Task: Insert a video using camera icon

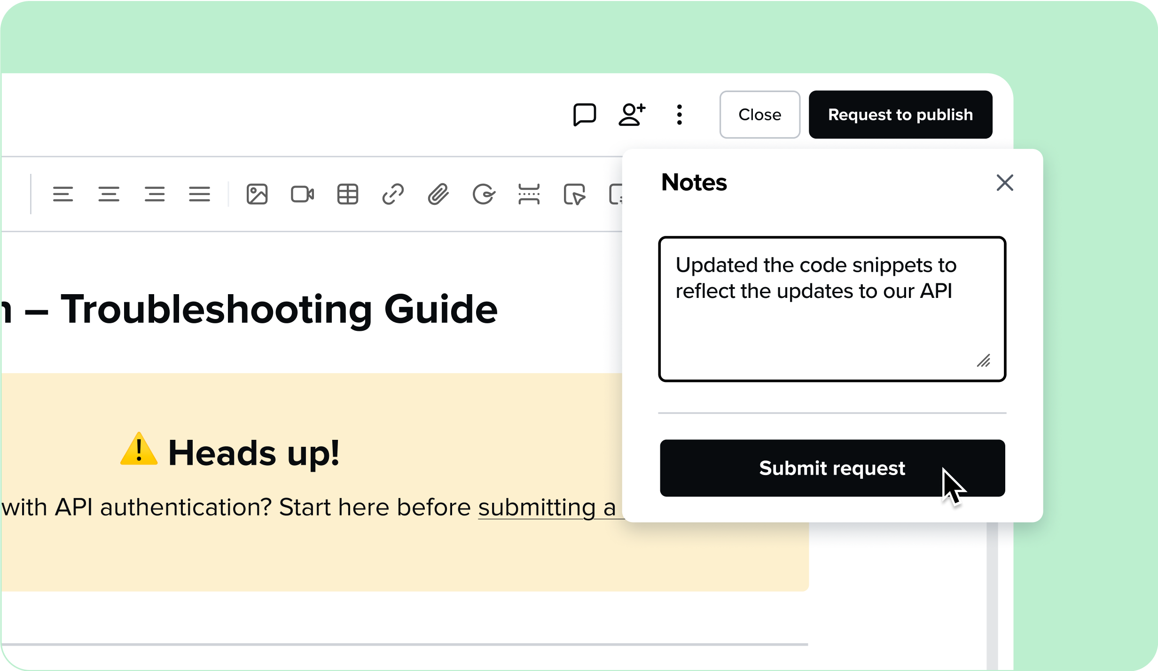Action: [x=302, y=194]
